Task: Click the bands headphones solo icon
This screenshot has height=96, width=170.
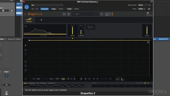Action: click(45, 36)
